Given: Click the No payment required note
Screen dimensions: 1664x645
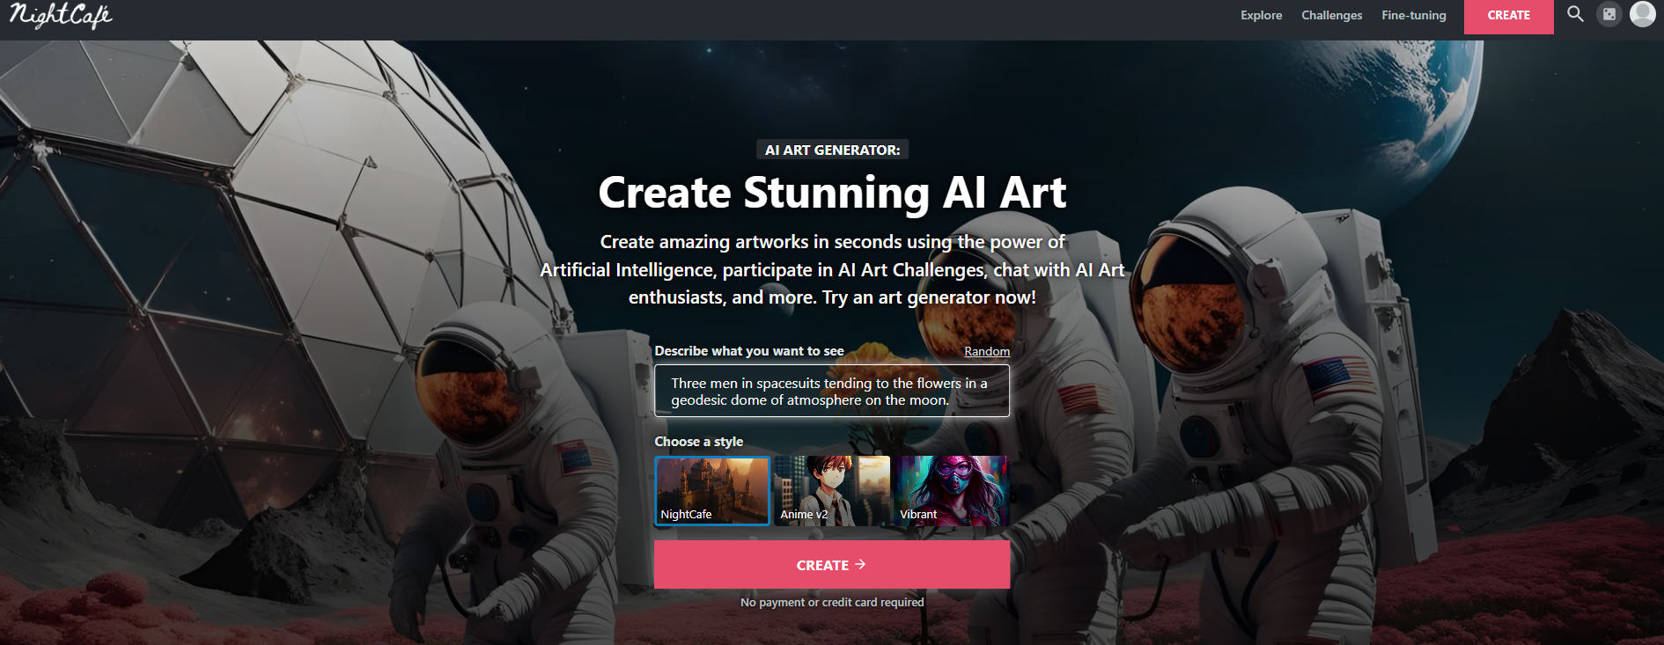Looking at the screenshot, I should [x=832, y=602].
